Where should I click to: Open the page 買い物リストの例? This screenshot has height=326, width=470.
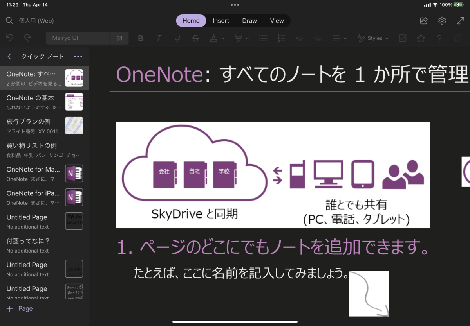(44, 149)
